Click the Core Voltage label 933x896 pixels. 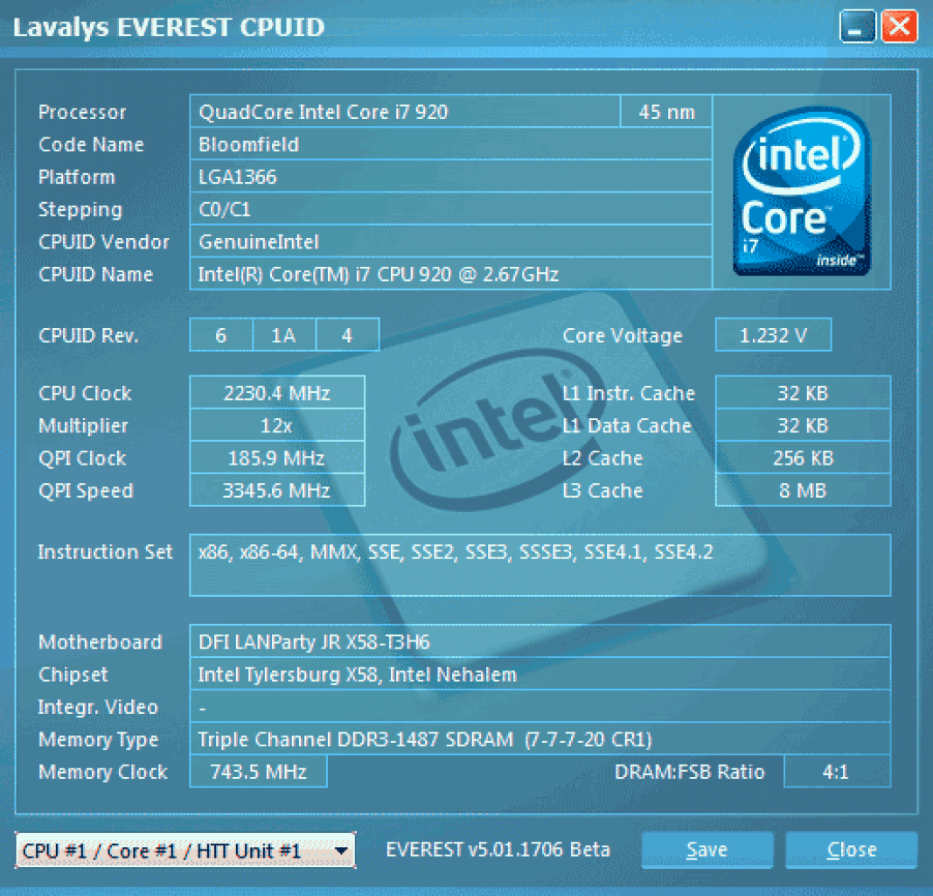click(x=623, y=336)
